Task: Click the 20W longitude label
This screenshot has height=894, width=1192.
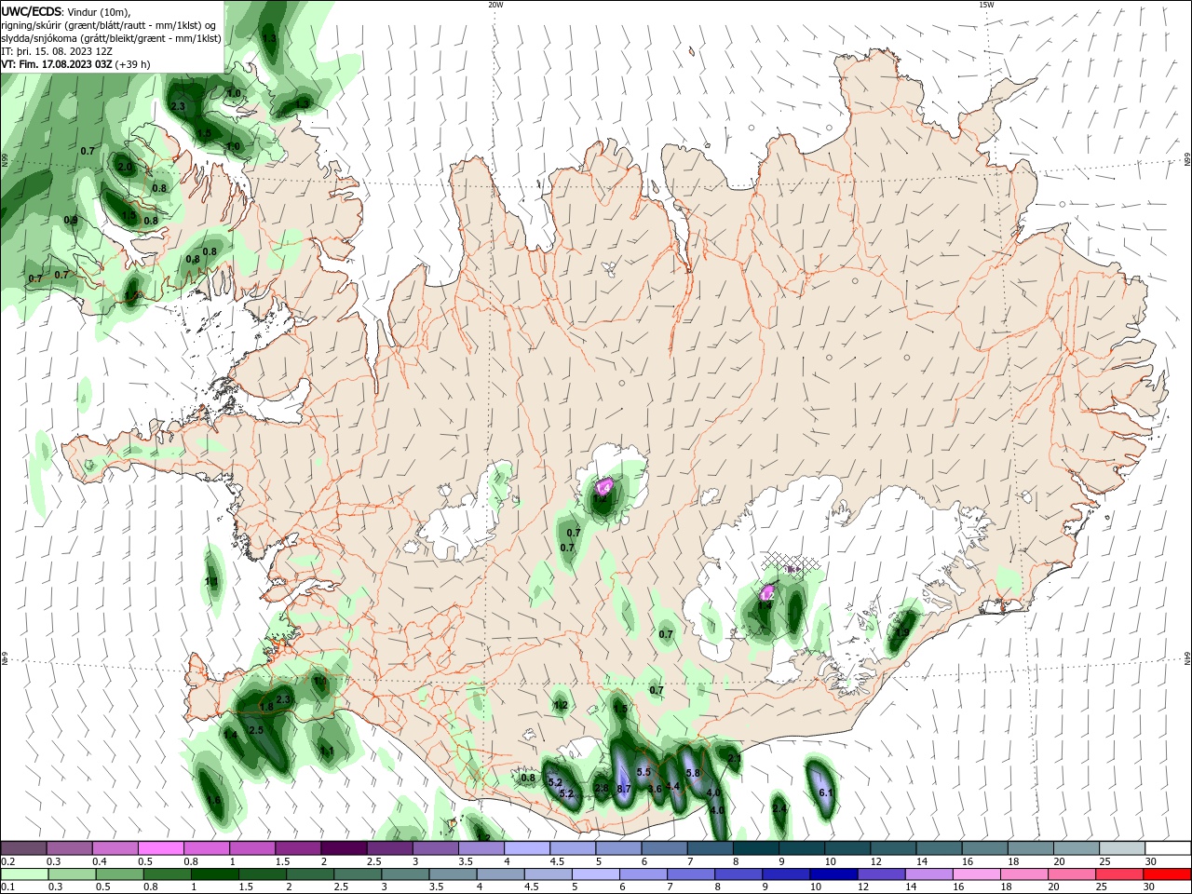Action: tap(495, 5)
